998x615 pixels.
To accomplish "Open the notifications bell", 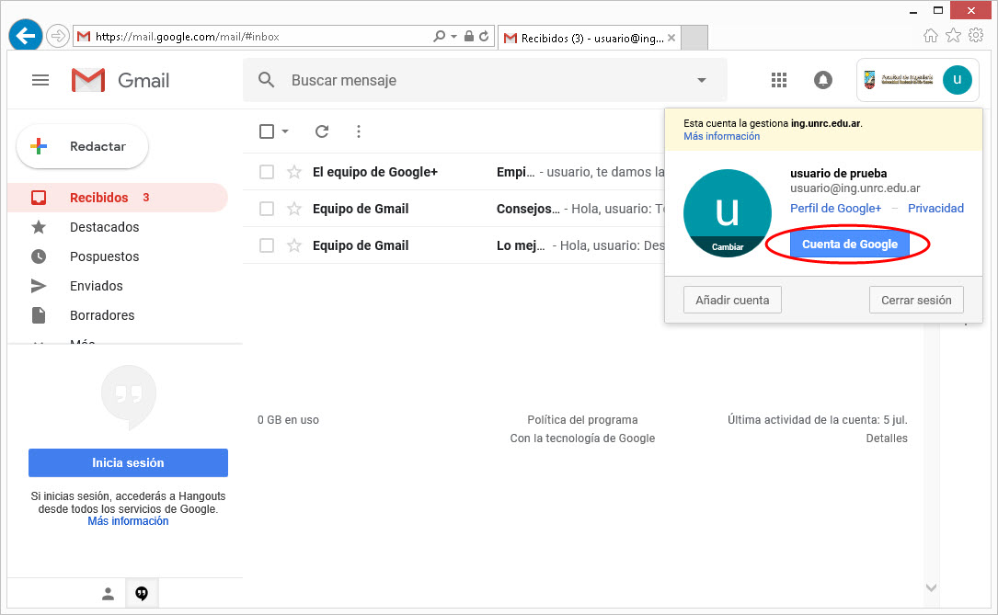I will tap(822, 80).
